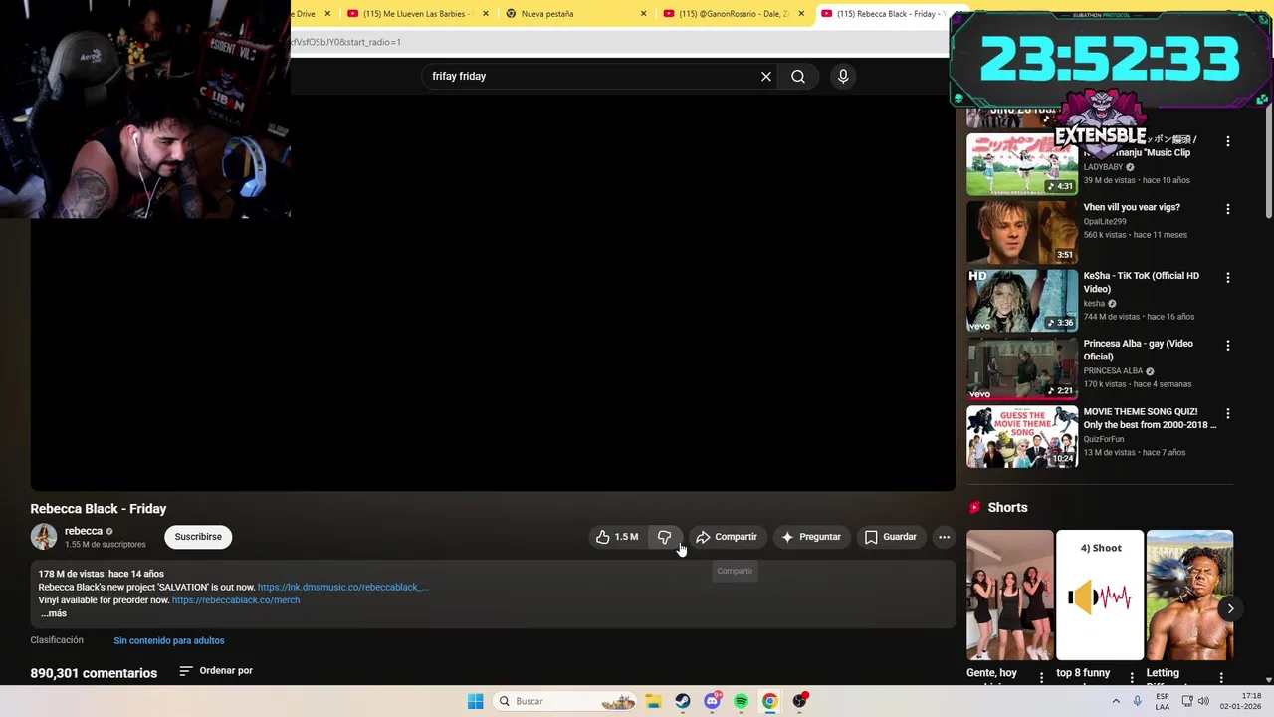Open the rebeccablack.co/merch link

[x=236, y=600]
